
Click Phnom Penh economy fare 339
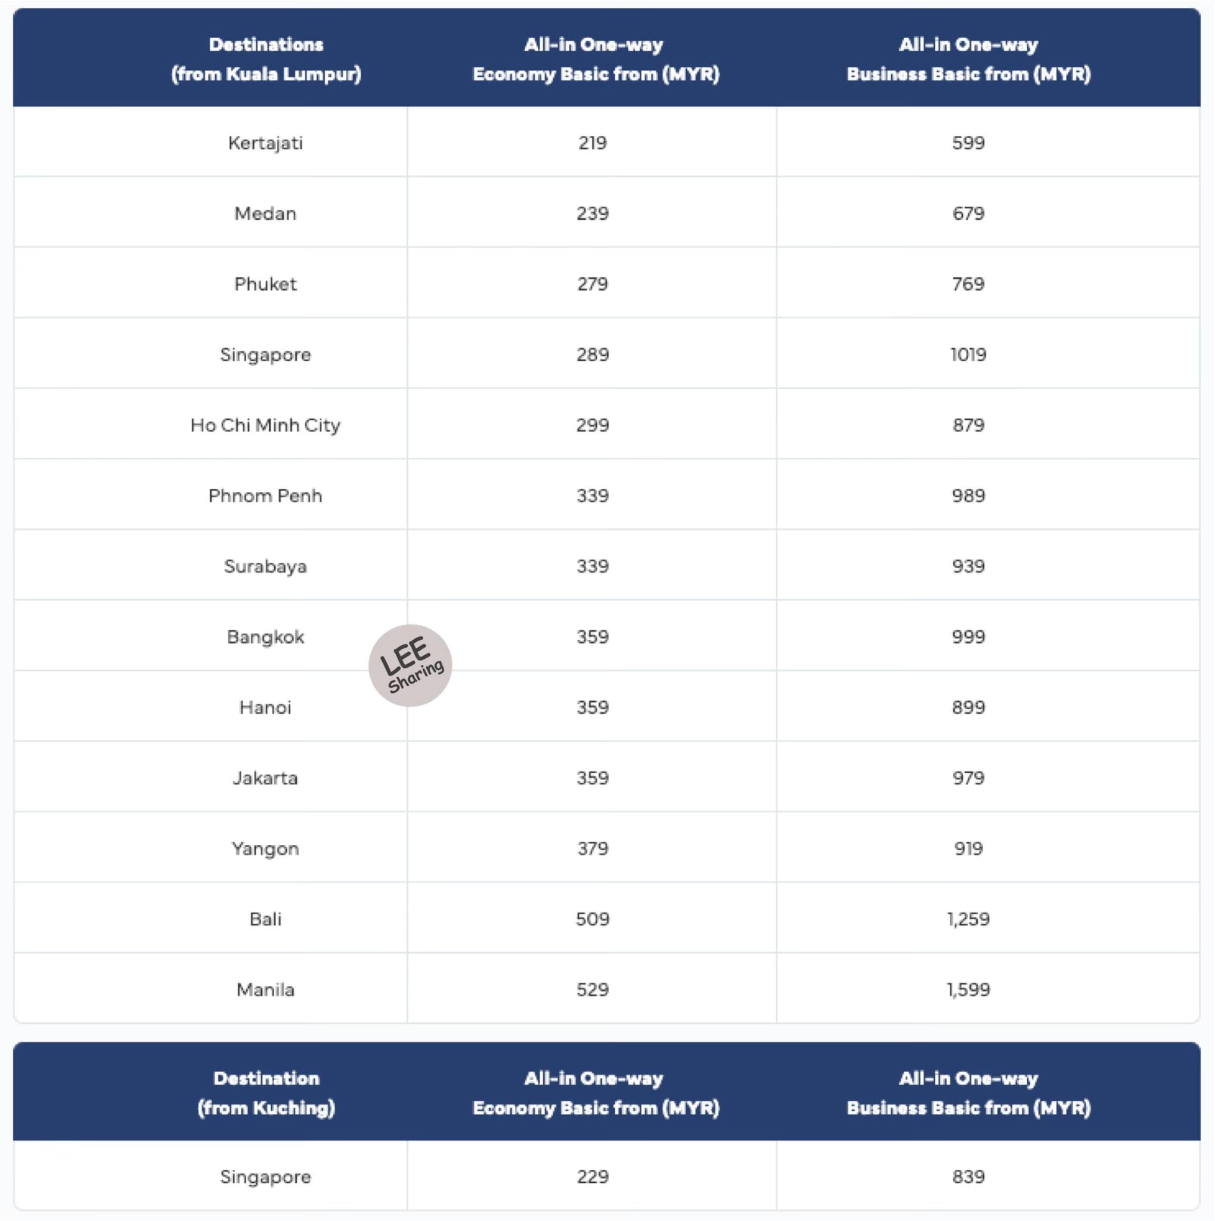coord(593,495)
